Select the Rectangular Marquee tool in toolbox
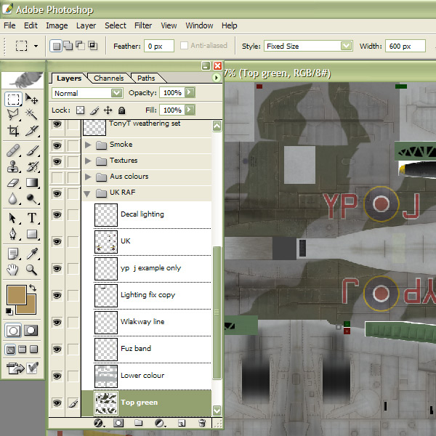This screenshot has height=436, width=436. click(13, 99)
